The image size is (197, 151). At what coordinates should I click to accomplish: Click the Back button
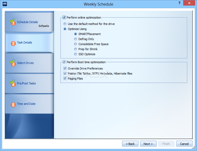130,144
